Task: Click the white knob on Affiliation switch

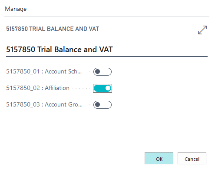Action: [x=108, y=88]
